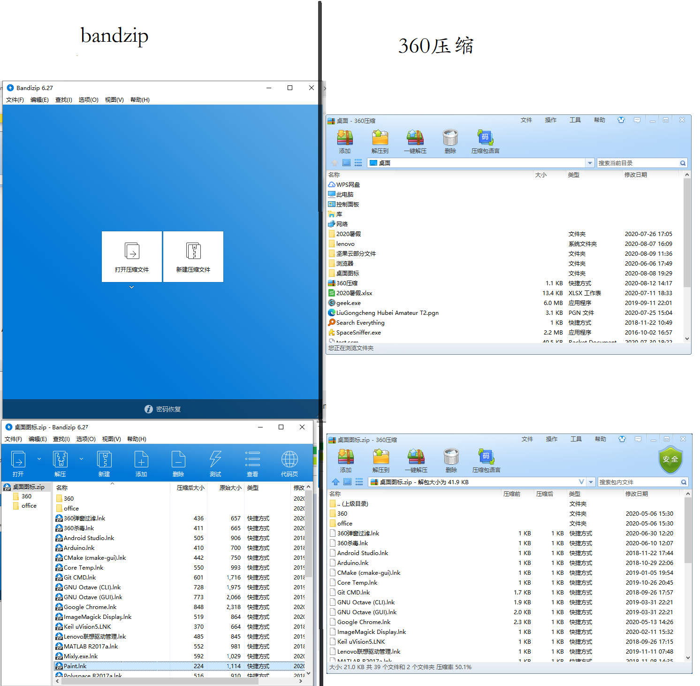Click 解压到 icon in 桌面图标.zip - 360压缩 window
The width and height of the screenshot is (700, 686).
point(381,461)
